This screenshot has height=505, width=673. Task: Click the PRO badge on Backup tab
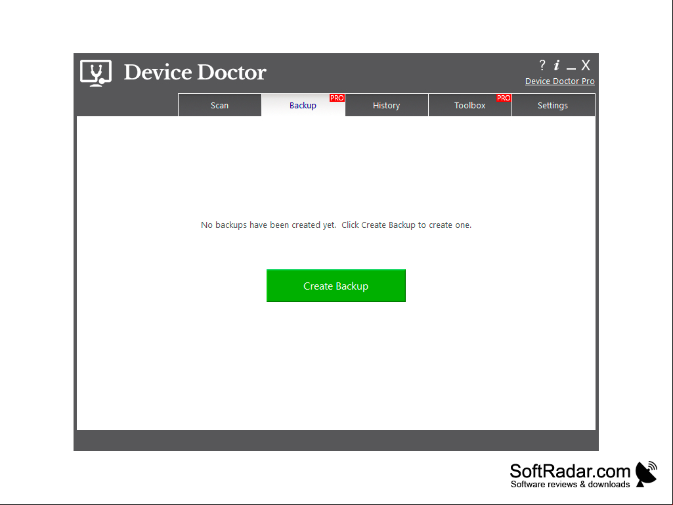pos(337,98)
